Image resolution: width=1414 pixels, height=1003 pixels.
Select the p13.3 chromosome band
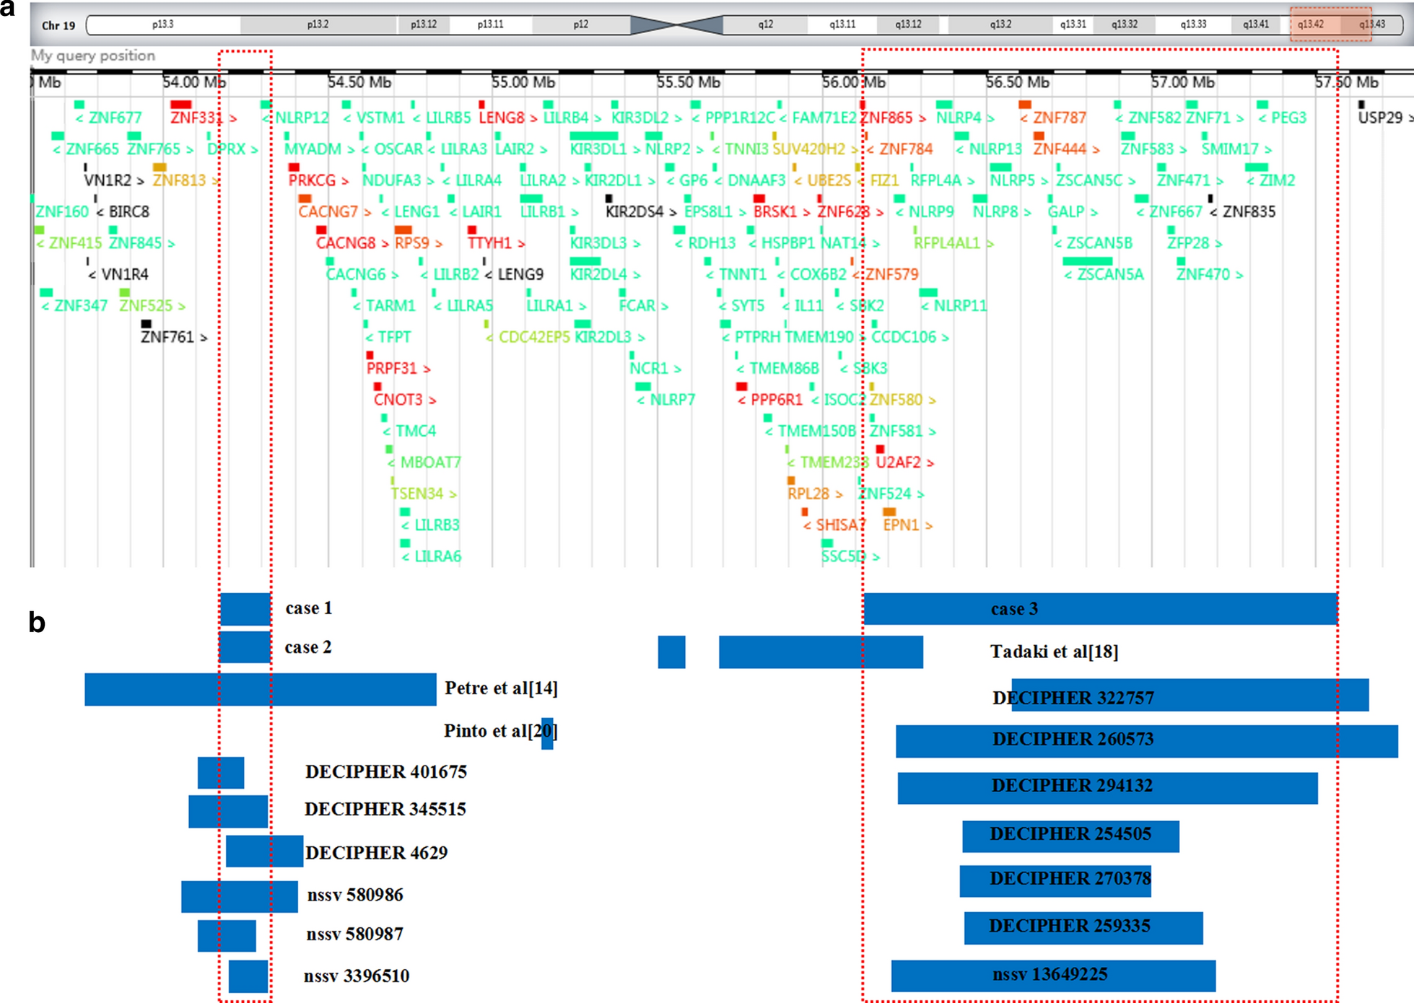[163, 25]
